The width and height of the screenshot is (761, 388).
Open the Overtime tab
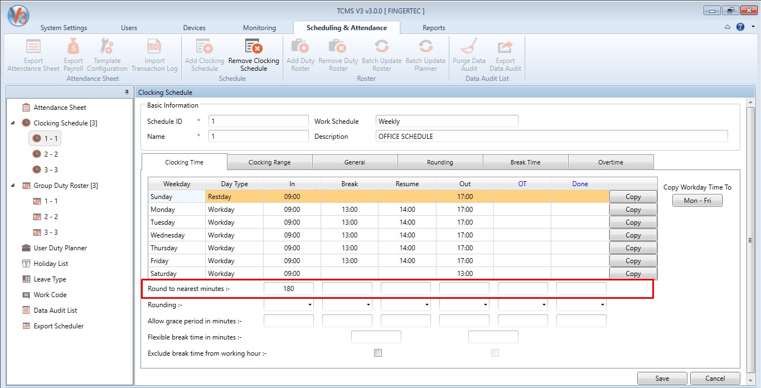tap(610, 162)
